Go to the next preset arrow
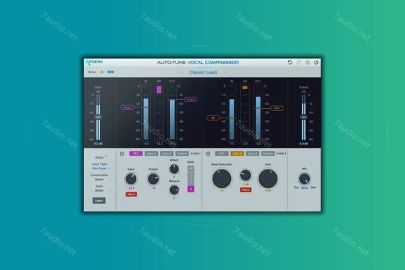 (x=182, y=73)
